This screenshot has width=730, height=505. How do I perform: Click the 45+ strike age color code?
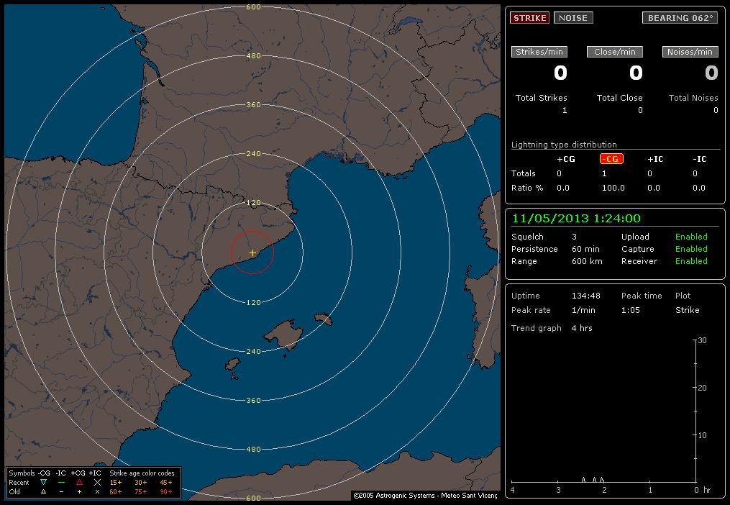coord(166,482)
